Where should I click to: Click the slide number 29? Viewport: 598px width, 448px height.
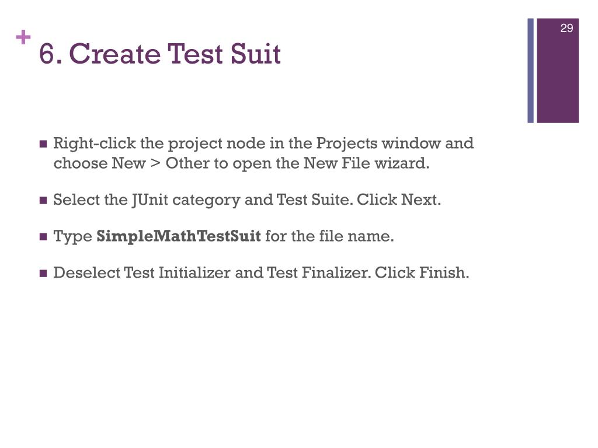point(566,28)
